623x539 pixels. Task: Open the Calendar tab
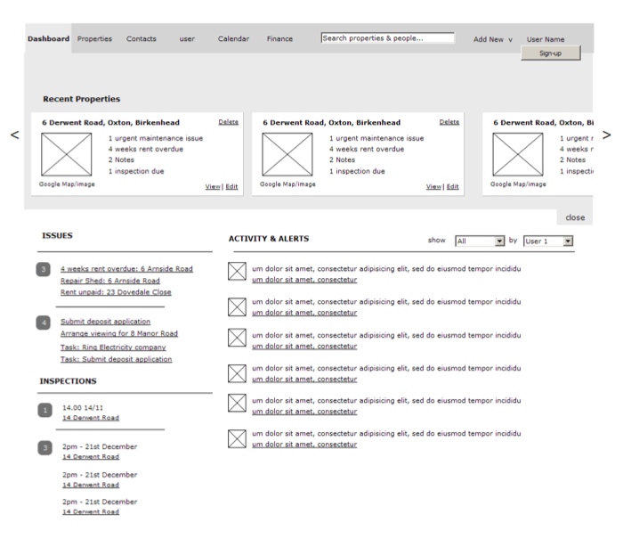(x=233, y=39)
